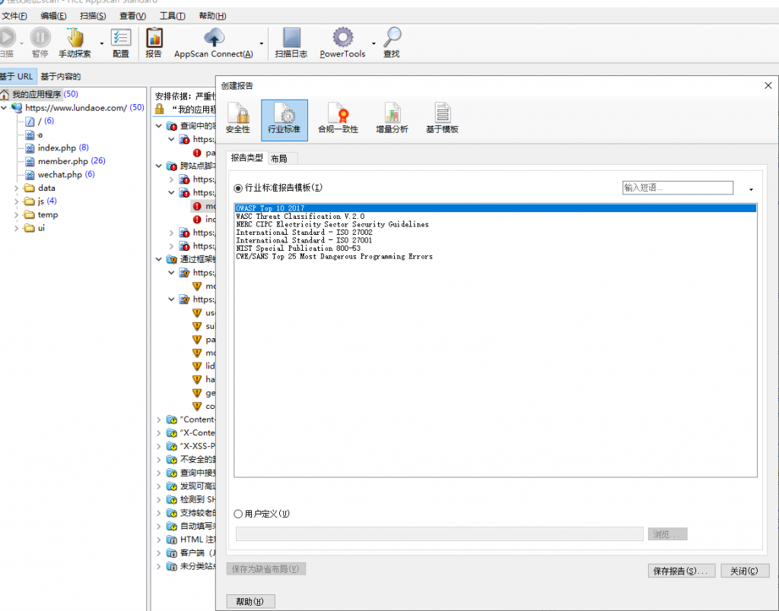
Task: Click the 保存报告(S)... button
Action: click(x=681, y=571)
